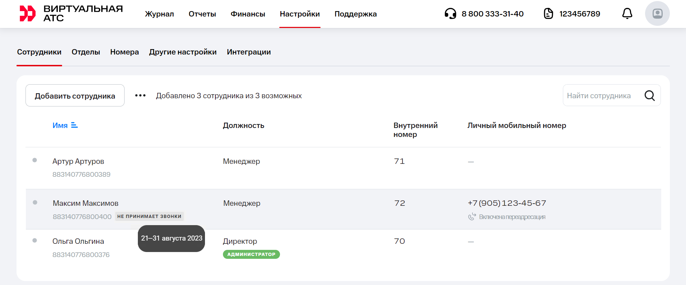Click the account document icon

[x=548, y=14]
